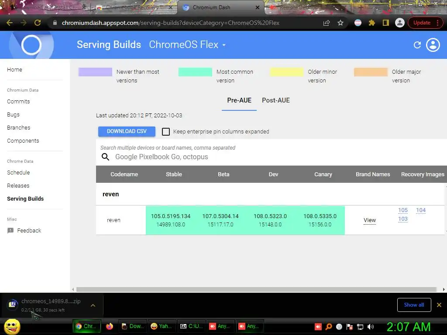The width and height of the screenshot is (447, 335).
Task: Close the downloads bar with the X
Action: pos(439,305)
